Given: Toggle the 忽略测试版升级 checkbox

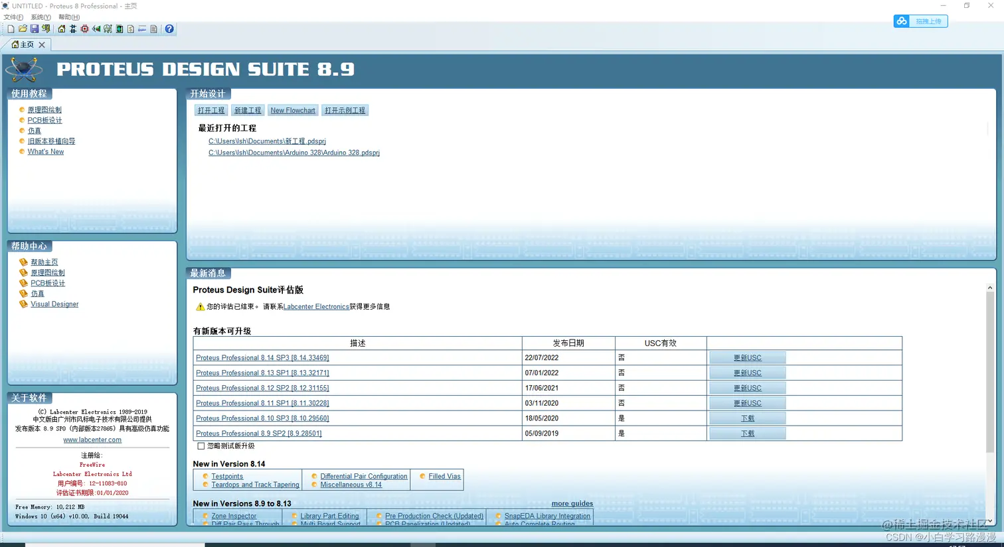Looking at the screenshot, I should (x=201, y=446).
